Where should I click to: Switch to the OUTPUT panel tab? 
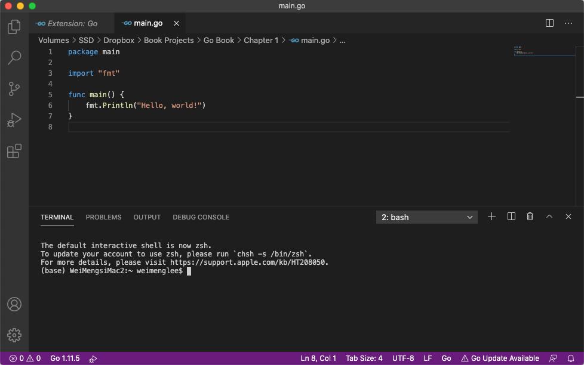(x=147, y=217)
